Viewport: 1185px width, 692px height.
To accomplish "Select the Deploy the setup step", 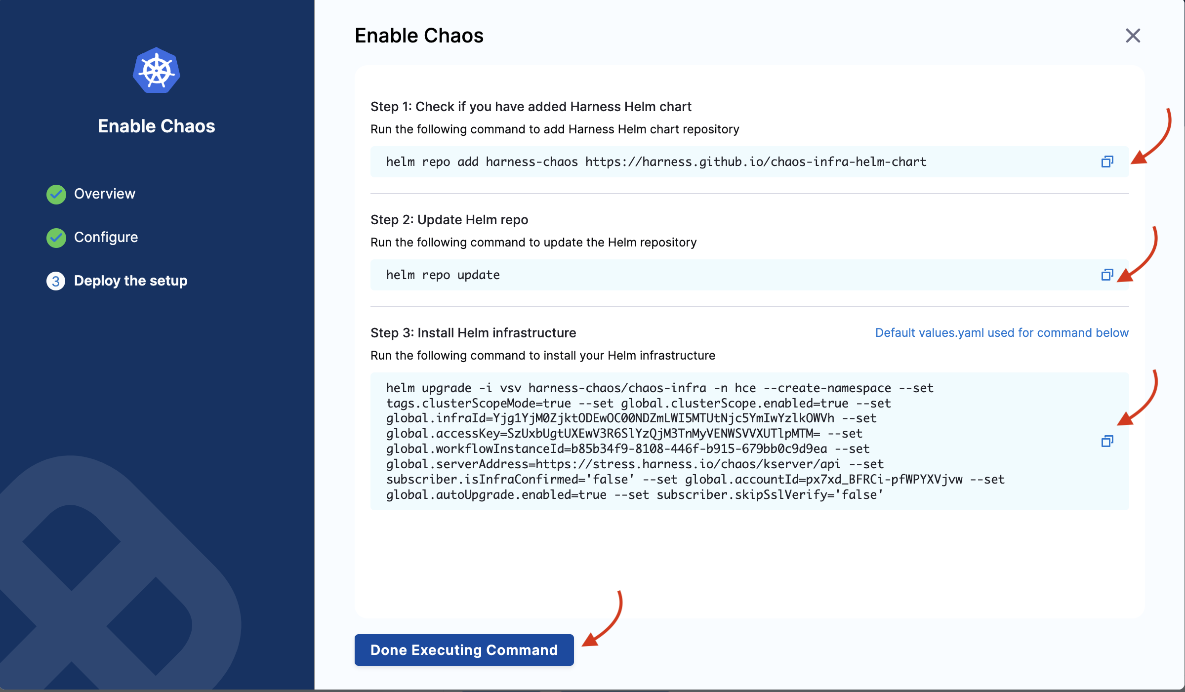I will point(130,281).
